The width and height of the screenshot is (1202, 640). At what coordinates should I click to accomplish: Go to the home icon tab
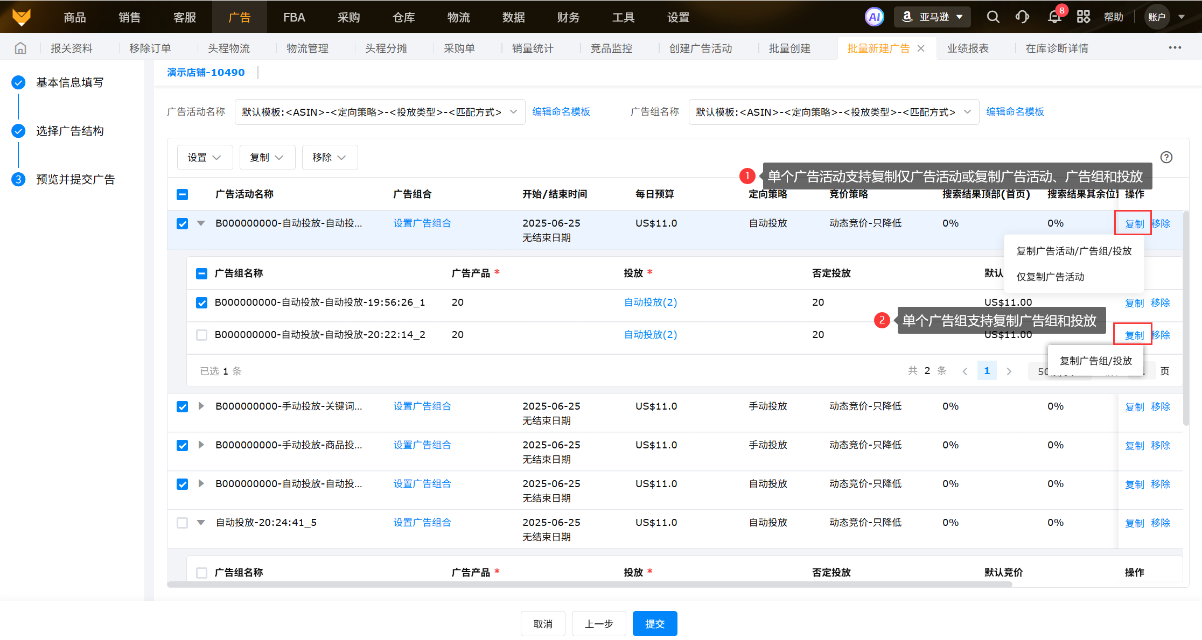point(20,48)
